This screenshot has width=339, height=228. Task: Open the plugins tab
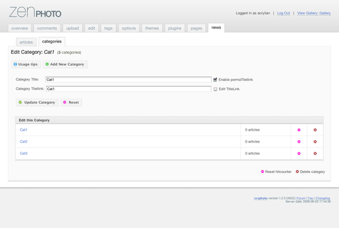click(x=175, y=28)
